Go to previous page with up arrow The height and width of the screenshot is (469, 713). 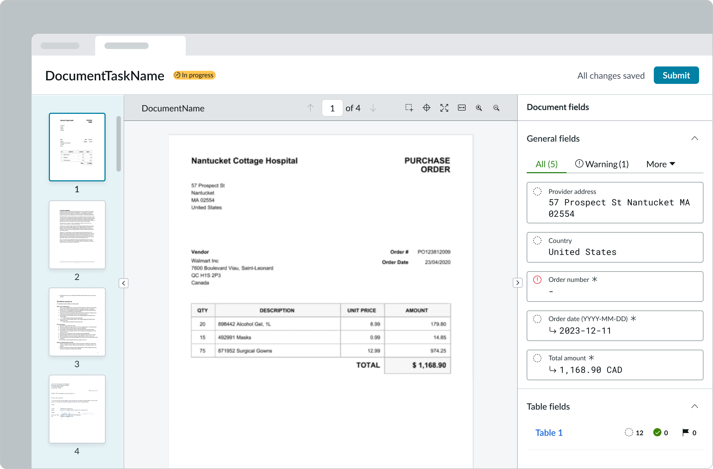pyautogui.click(x=310, y=108)
